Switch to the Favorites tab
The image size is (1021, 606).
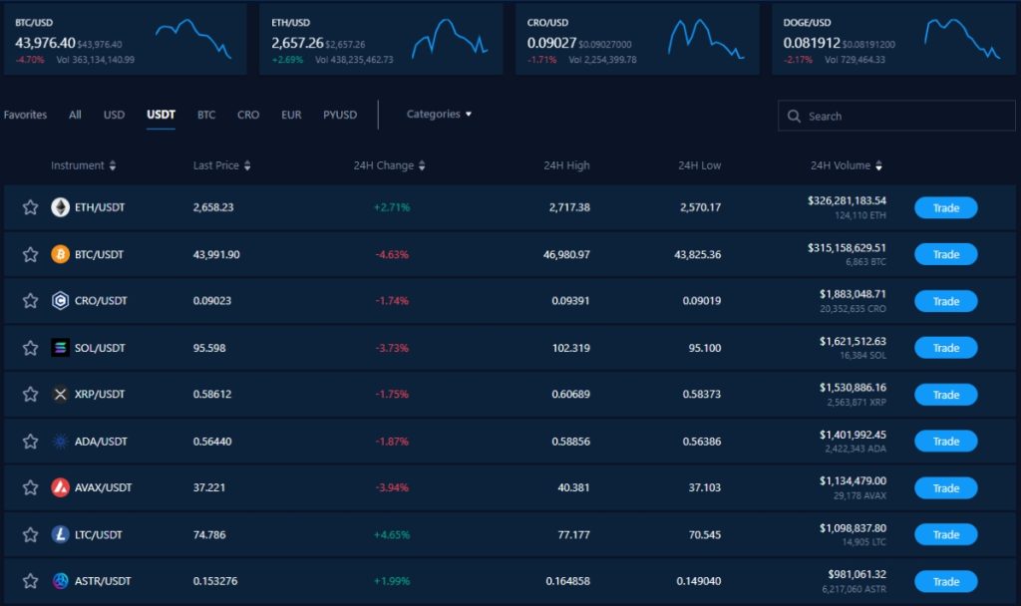point(25,115)
